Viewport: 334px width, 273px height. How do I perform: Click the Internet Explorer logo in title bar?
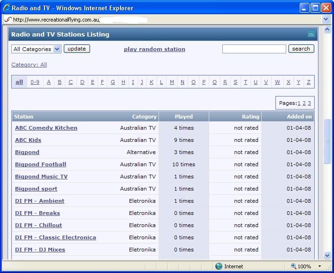tap(7, 8)
